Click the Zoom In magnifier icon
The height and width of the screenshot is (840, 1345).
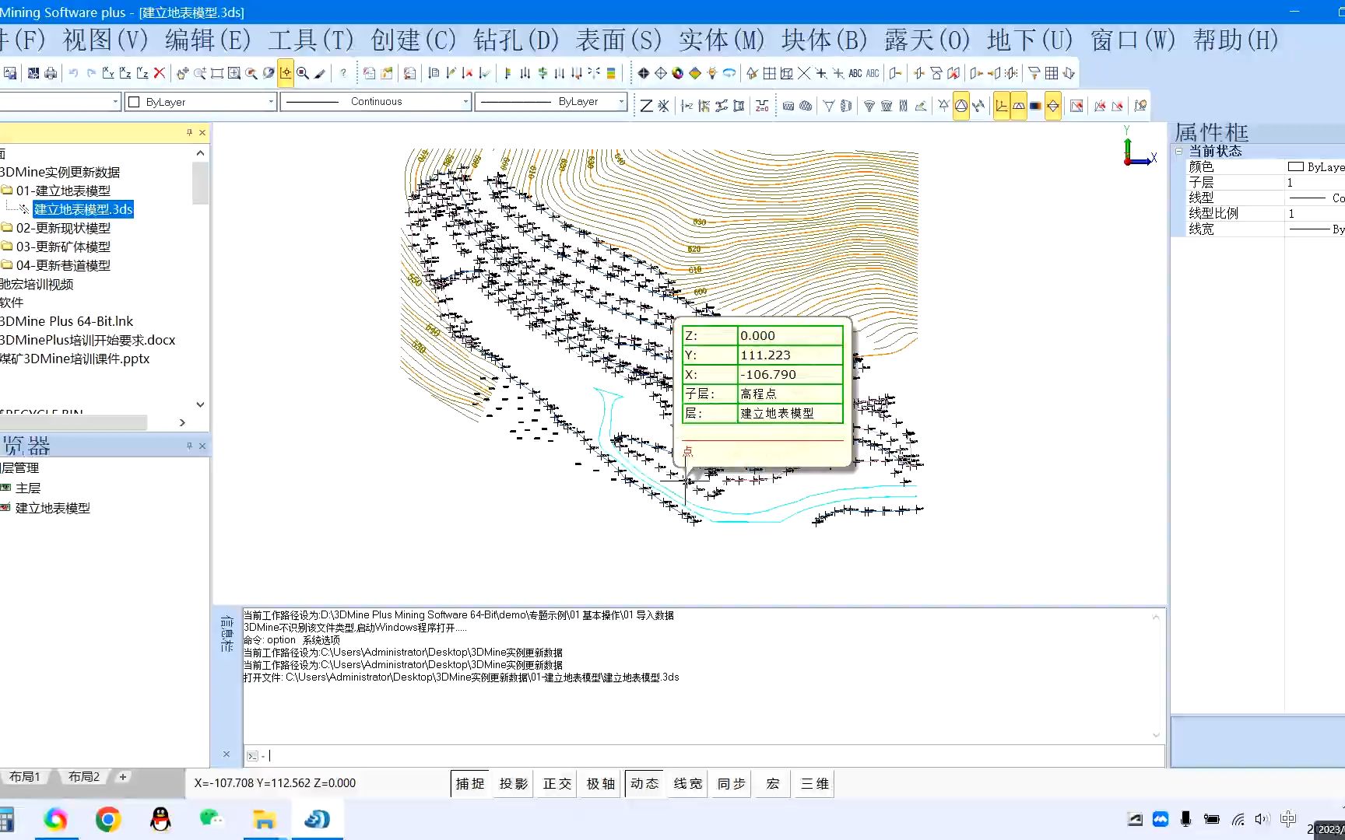point(200,73)
